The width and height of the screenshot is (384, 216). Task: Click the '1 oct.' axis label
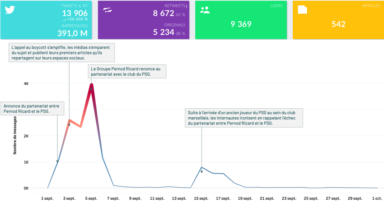(x=377, y=198)
